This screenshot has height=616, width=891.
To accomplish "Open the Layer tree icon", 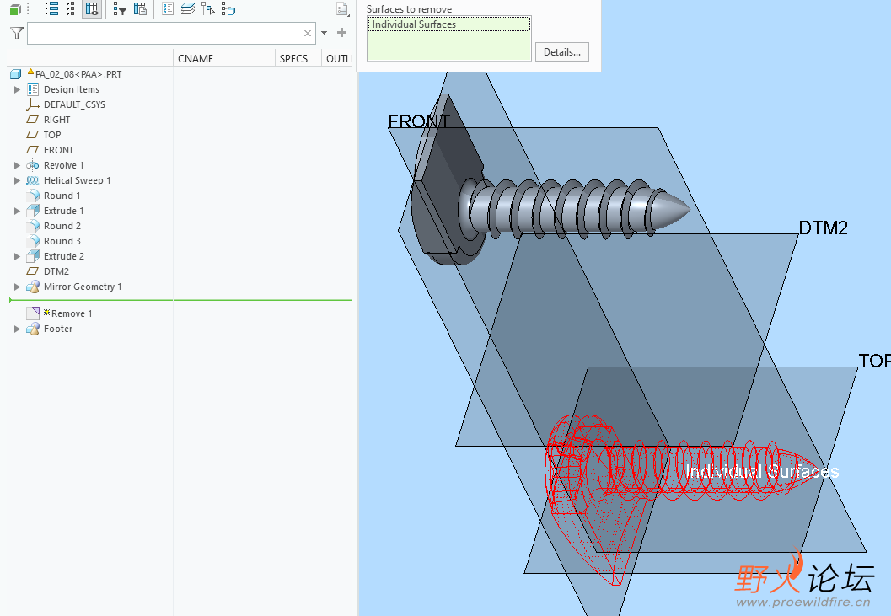I will pyautogui.click(x=187, y=8).
